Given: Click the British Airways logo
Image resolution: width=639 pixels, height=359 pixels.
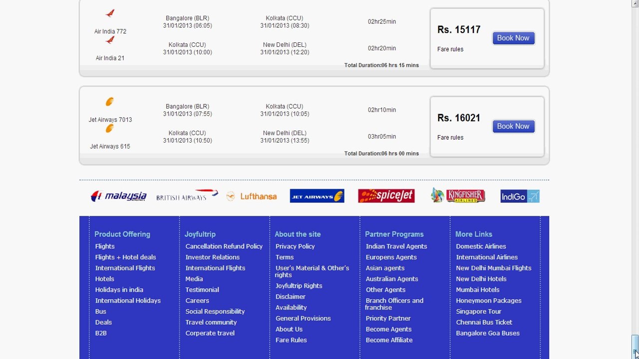Looking at the screenshot, I should pyautogui.click(x=187, y=195).
